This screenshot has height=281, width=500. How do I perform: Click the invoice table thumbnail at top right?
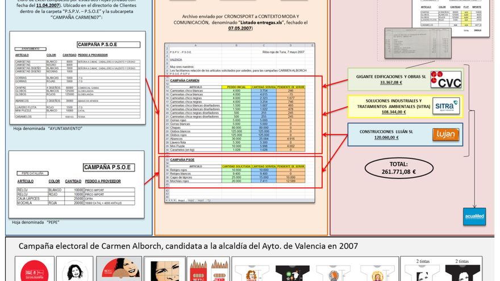point(451,18)
